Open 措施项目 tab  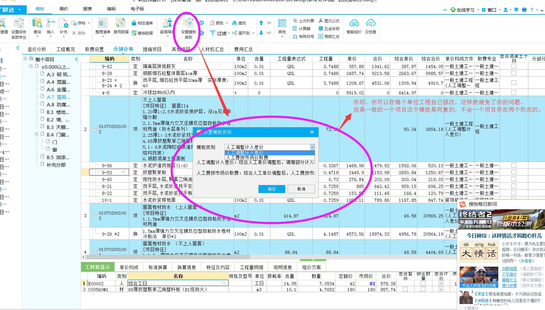(x=152, y=49)
